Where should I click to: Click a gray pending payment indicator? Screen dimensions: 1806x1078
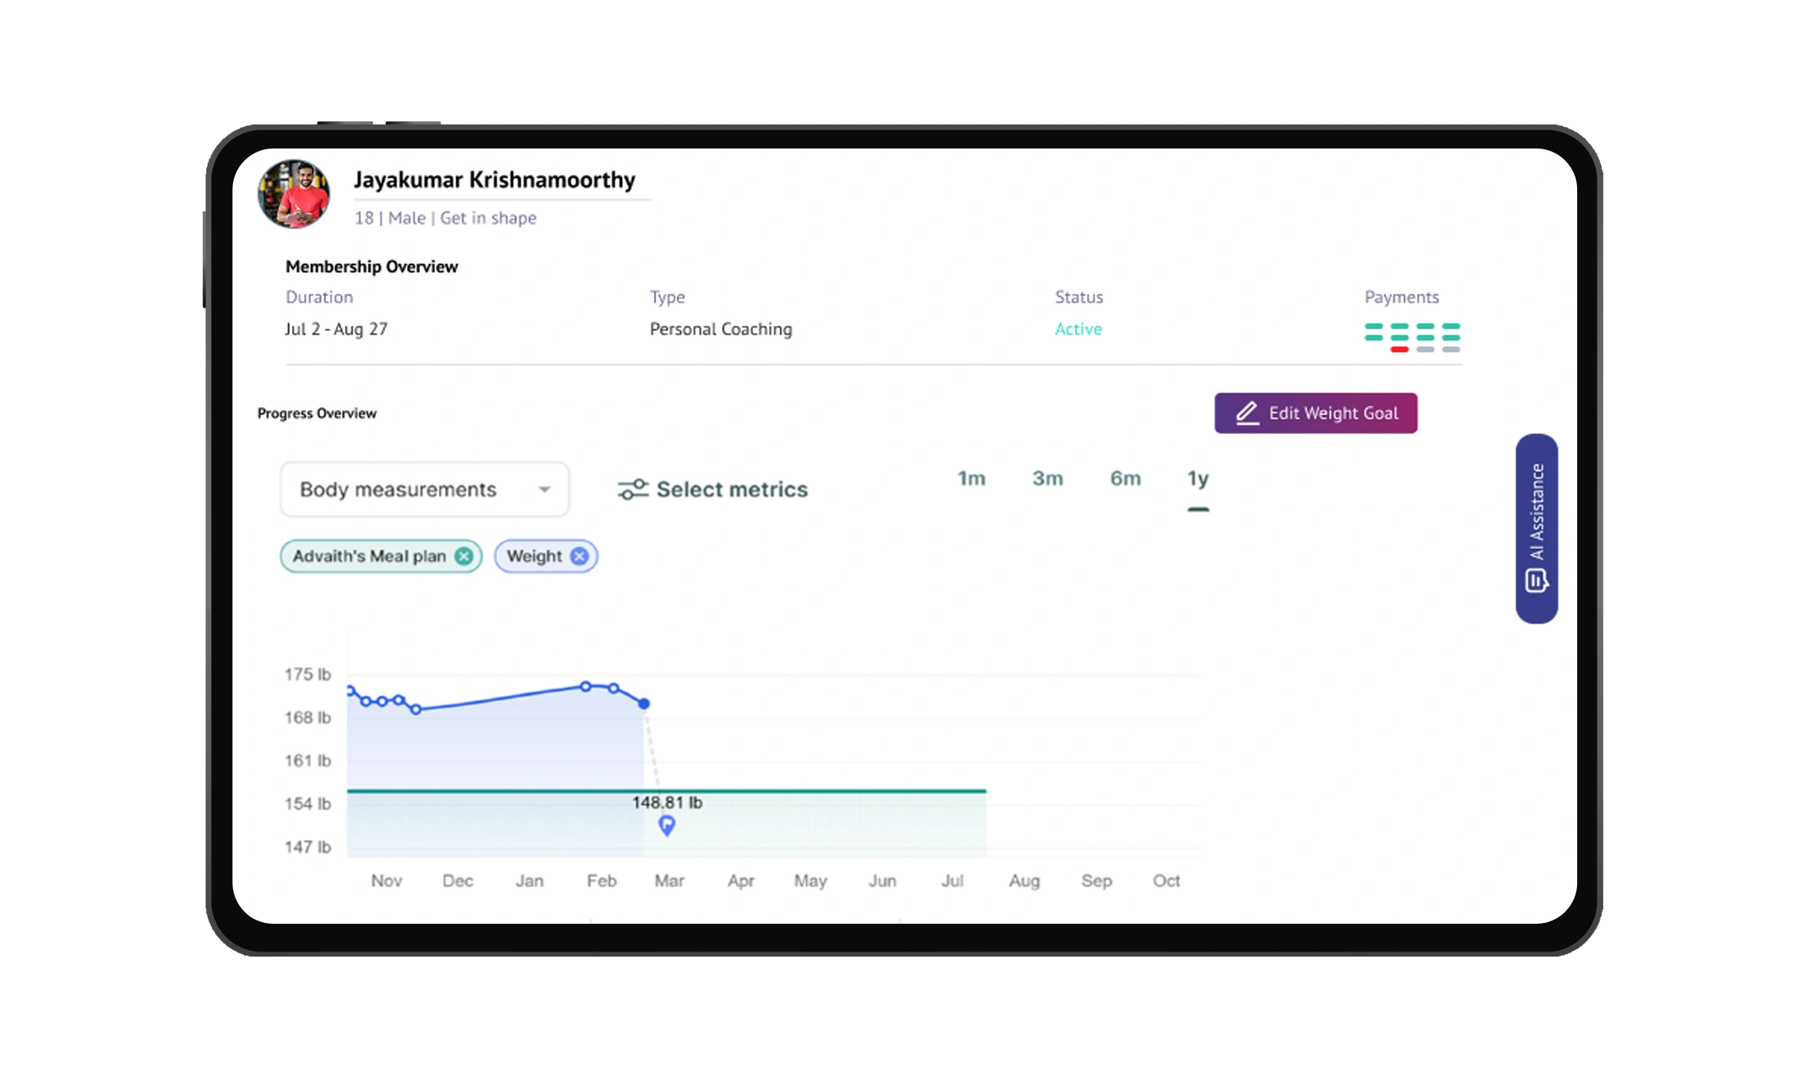[1425, 349]
